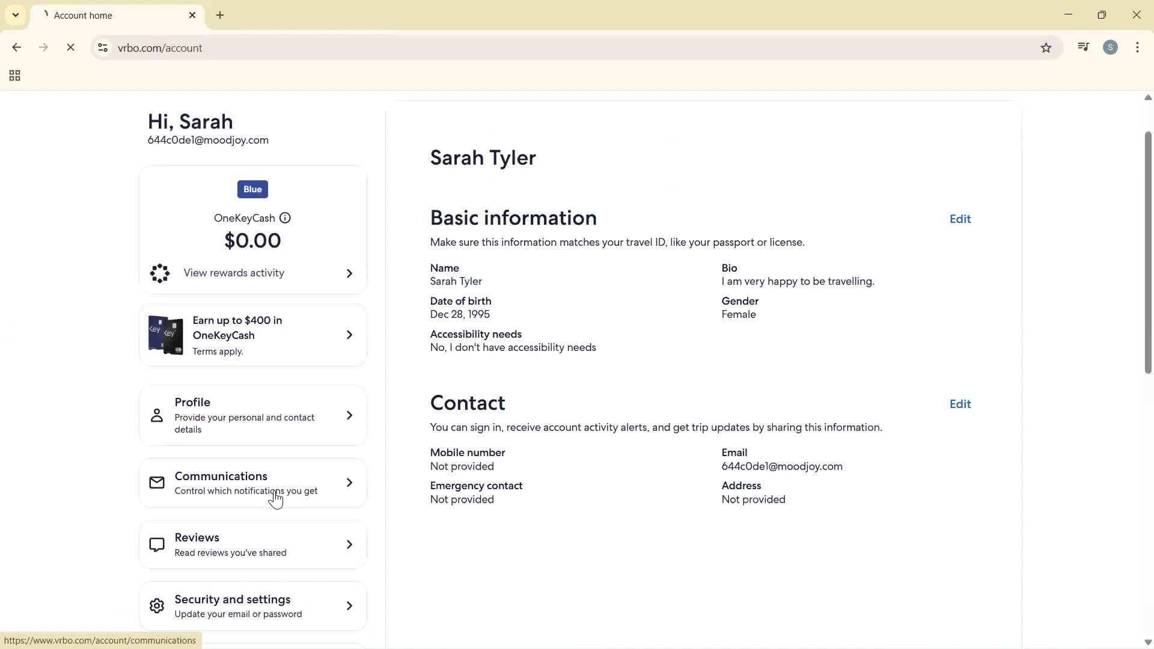Screen dimensions: 1154x649
Task: Bookmark this page via the star icon
Action: tap(1046, 47)
